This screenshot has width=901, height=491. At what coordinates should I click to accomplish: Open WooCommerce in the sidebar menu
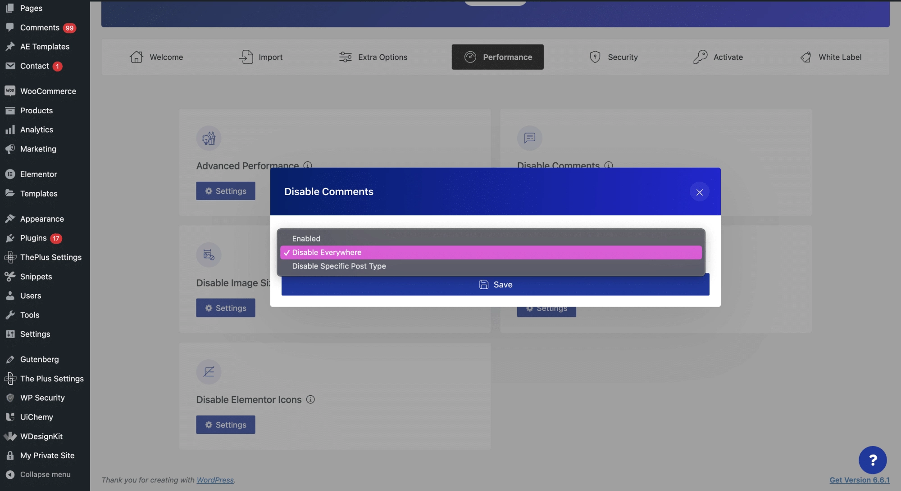pyautogui.click(x=48, y=91)
